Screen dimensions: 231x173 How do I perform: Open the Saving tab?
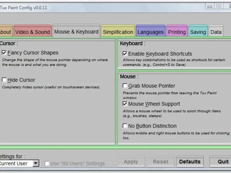point(198,31)
